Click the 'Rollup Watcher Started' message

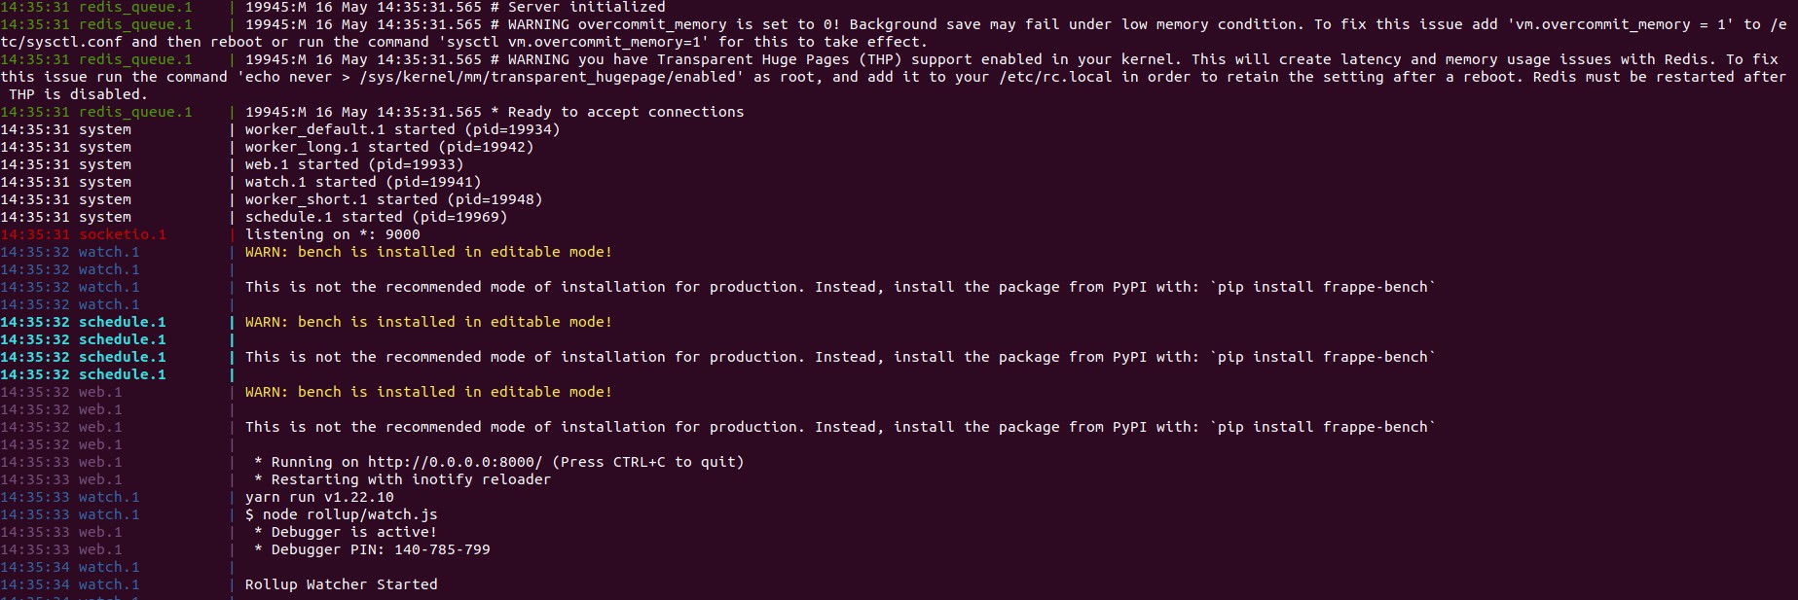pyautogui.click(x=341, y=584)
